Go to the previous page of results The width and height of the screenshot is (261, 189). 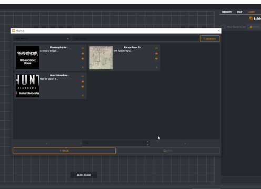coord(47,143)
